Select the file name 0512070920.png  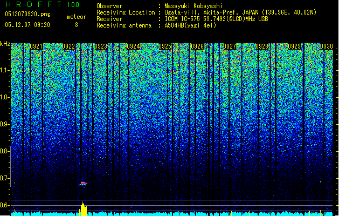[x=27, y=15]
